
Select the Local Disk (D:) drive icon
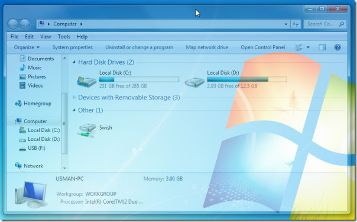click(x=194, y=82)
